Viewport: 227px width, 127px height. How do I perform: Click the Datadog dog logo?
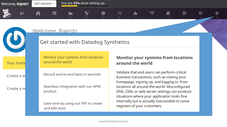click(7, 13)
